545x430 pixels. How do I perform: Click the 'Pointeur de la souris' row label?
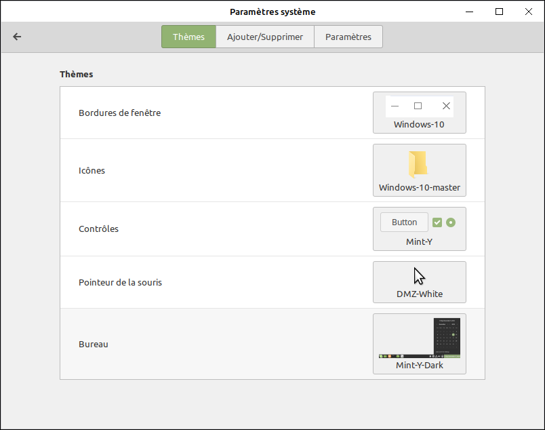(120, 282)
